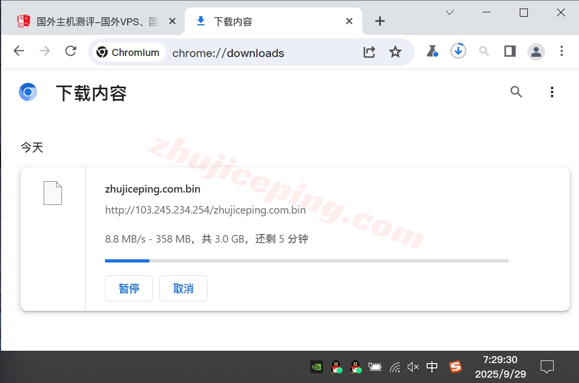Pause the zhujiceping.com.bin download

tap(129, 288)
